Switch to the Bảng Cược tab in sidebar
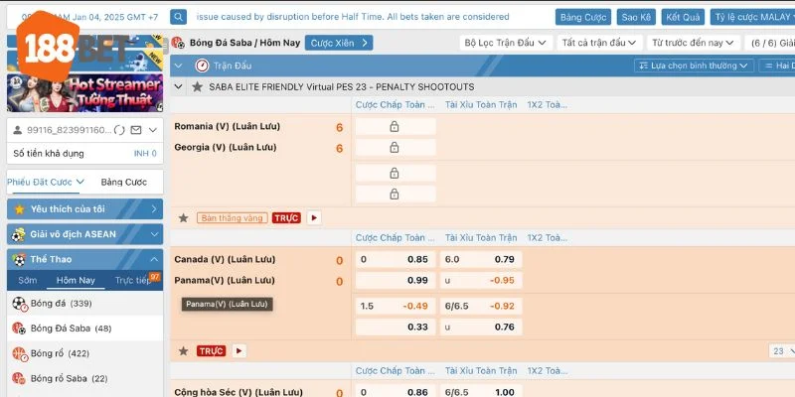This screenshot has width=795, height=397. 123,182
